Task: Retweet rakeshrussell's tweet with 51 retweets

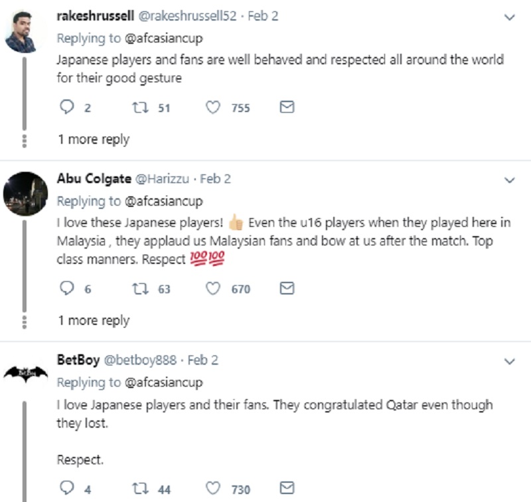Action: 140,107
